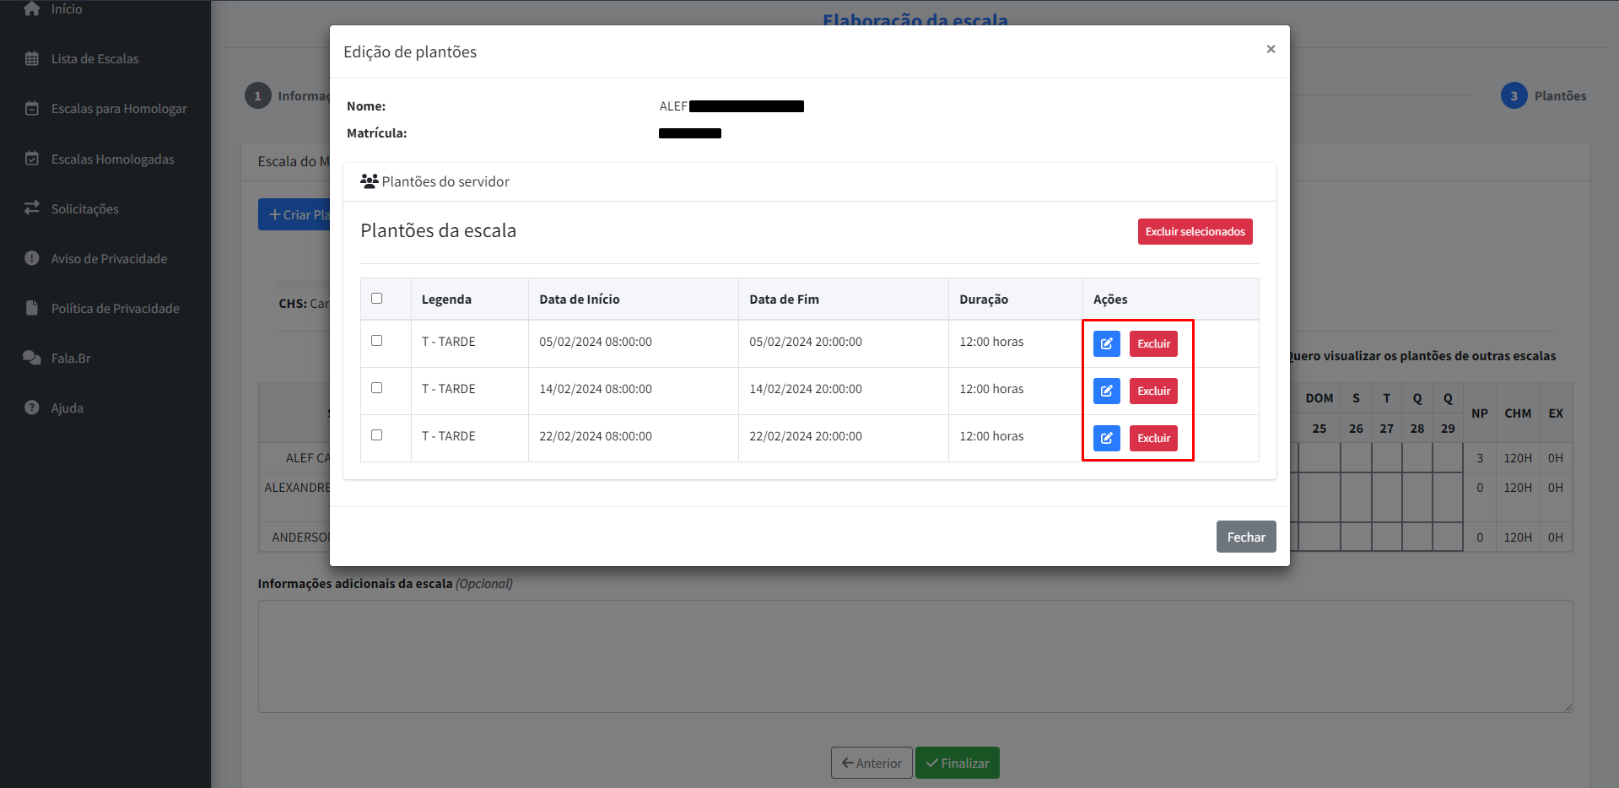Click step 3 Plantões circle indicator
This screenshot has height=788, width=1619.
click(1514, 95)
